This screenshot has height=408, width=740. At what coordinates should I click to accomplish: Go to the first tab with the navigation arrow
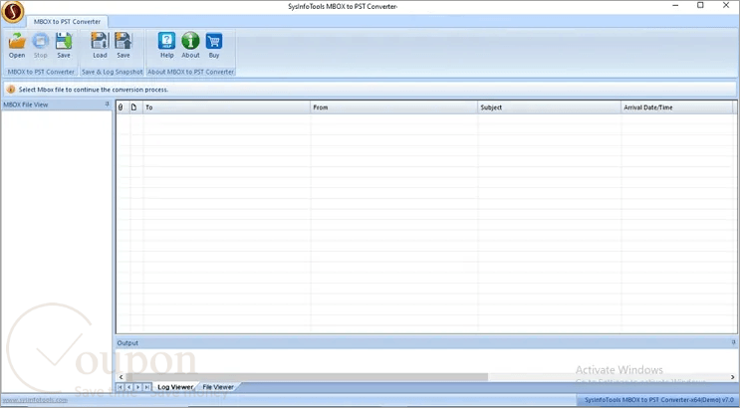(x=121, y=387)
